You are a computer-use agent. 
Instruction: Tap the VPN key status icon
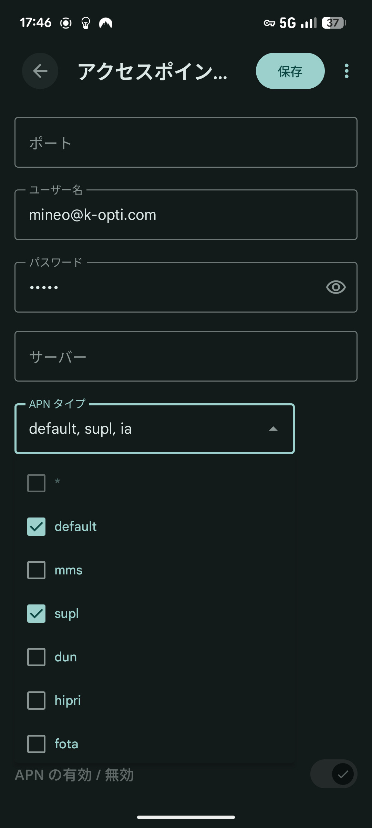click(x=269, y=23)
